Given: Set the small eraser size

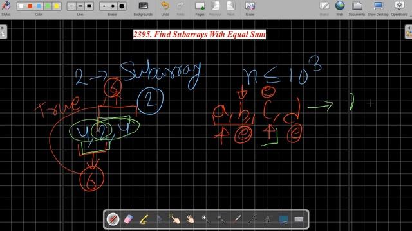Looking at the screenshot, I should pyautogui.click(x=104, y=6).
